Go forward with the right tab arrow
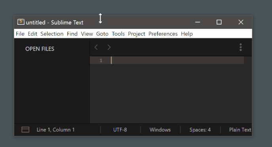Image resolution: width=272 pixels, height=147 pixels. pos(109,47)
